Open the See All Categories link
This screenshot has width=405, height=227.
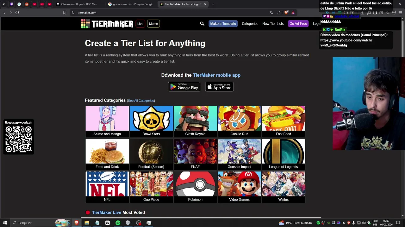pyautogui.click(x=141, y=101)
